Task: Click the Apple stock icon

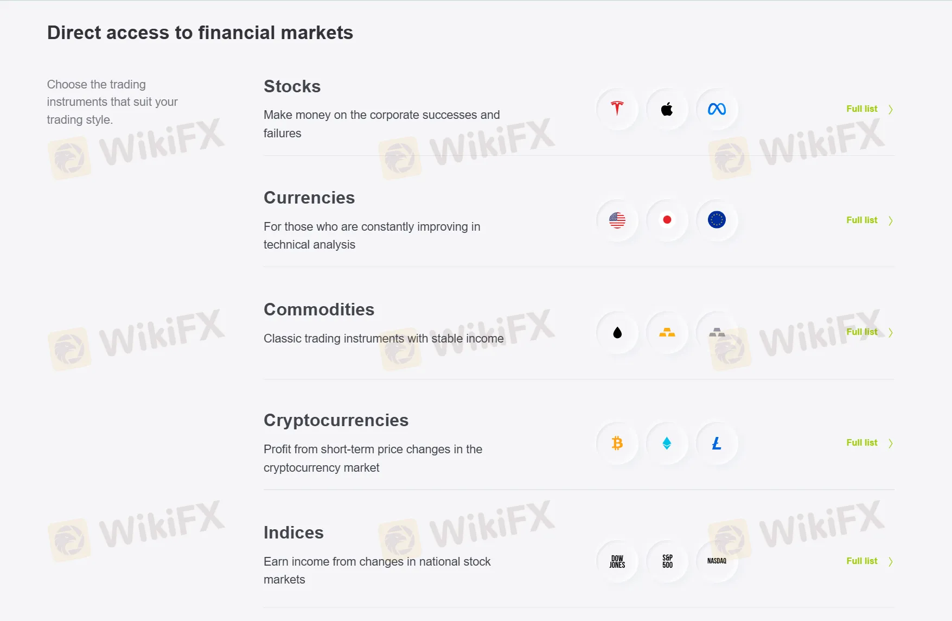Action: point(667,109)
